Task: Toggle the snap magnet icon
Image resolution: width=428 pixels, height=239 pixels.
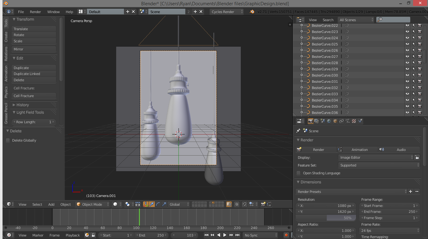Action: coord(245,204)
